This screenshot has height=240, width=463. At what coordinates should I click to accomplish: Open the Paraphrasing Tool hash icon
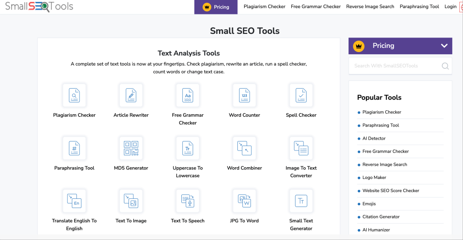(x=74, y=148)
